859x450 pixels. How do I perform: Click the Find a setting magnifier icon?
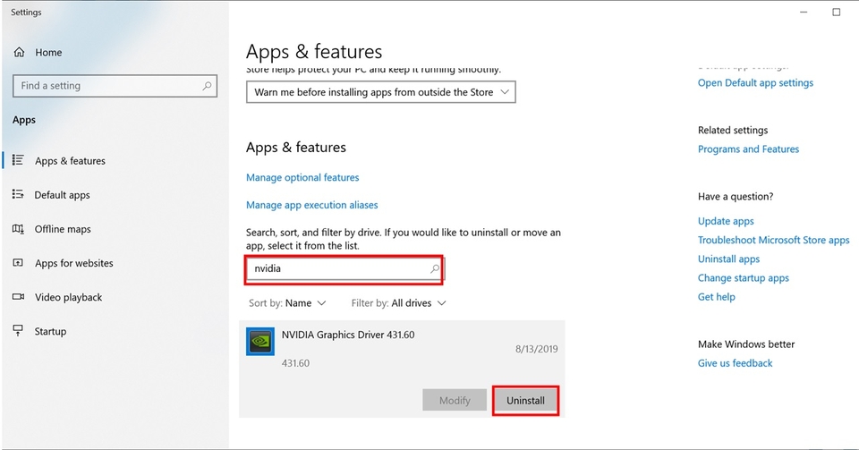[x=207, y=86]
